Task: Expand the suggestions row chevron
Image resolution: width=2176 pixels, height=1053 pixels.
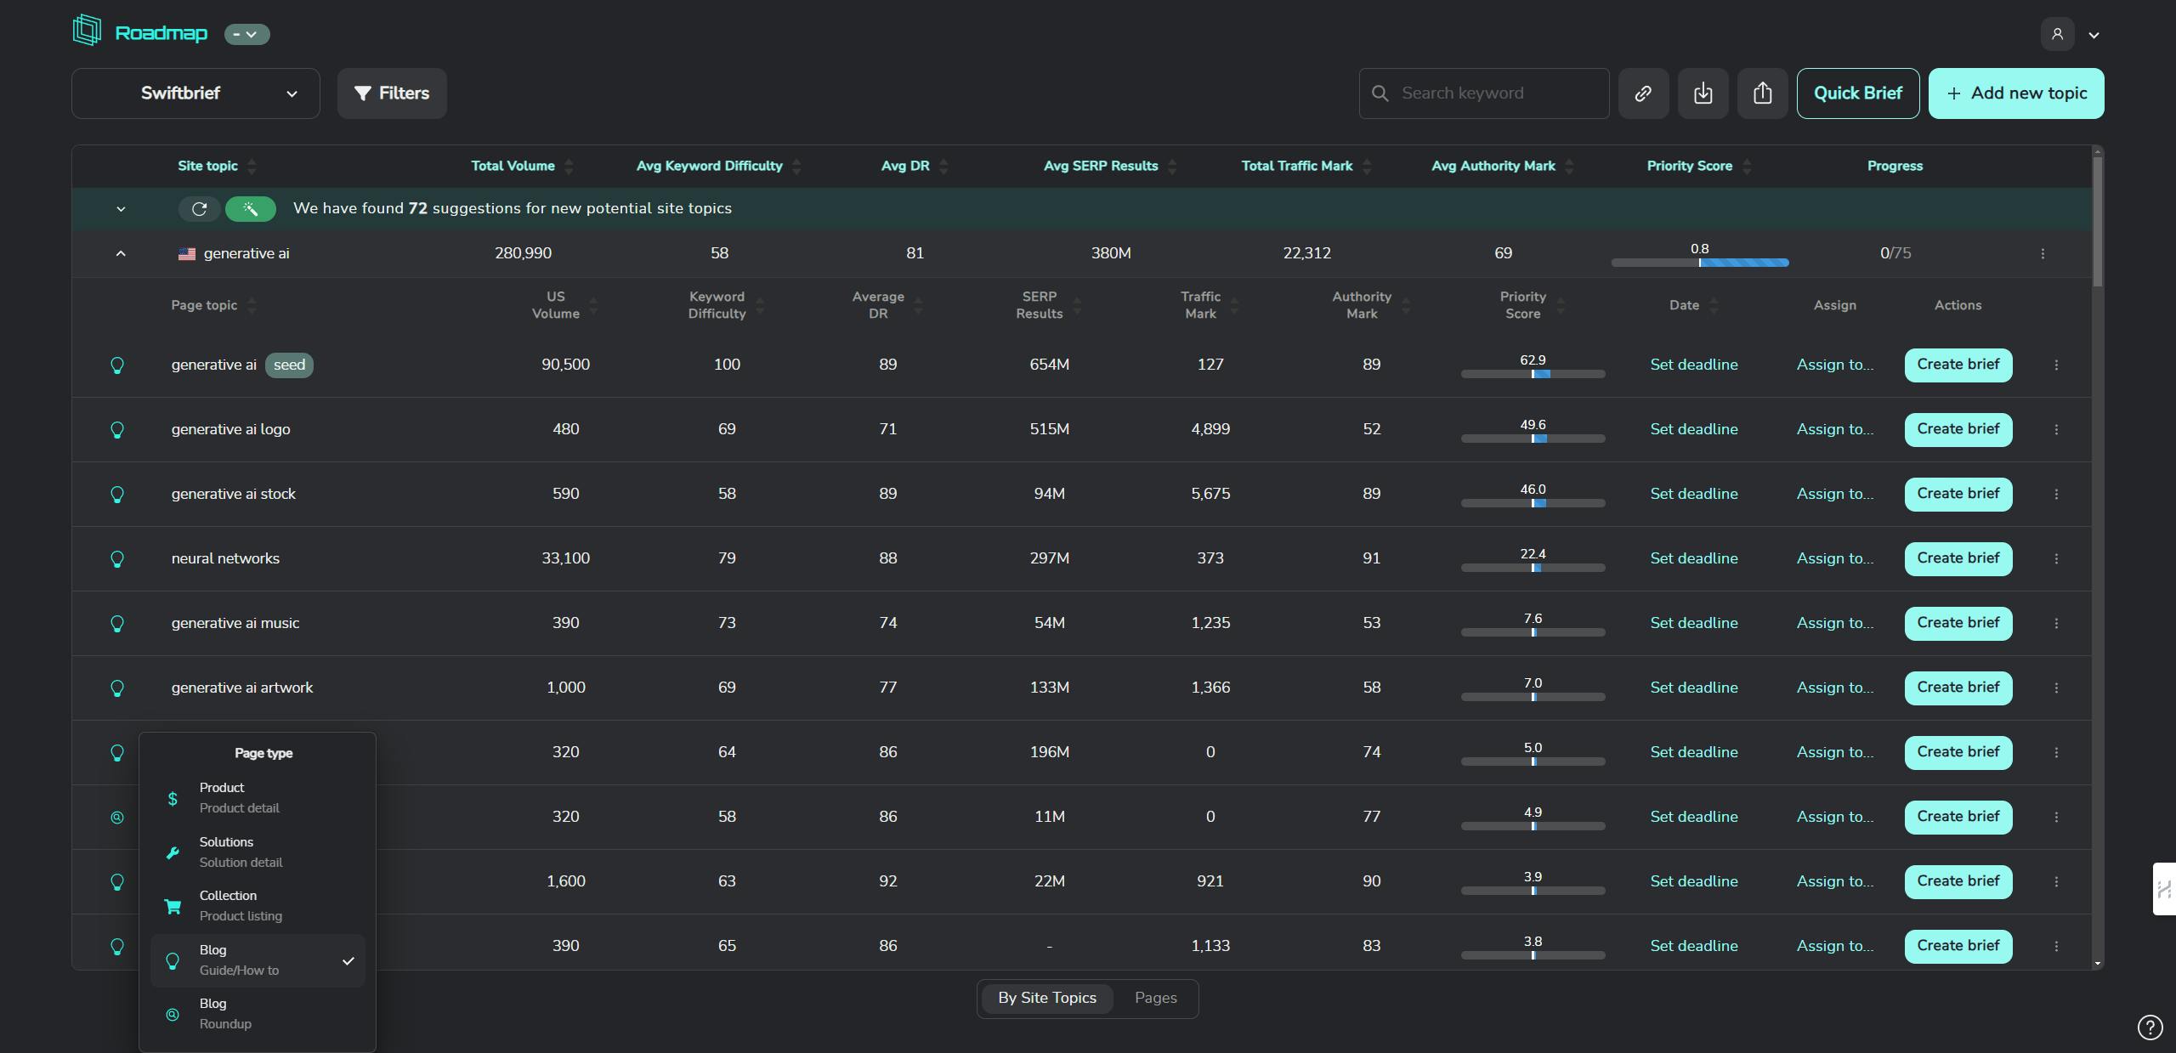Action: click(121, 209)
